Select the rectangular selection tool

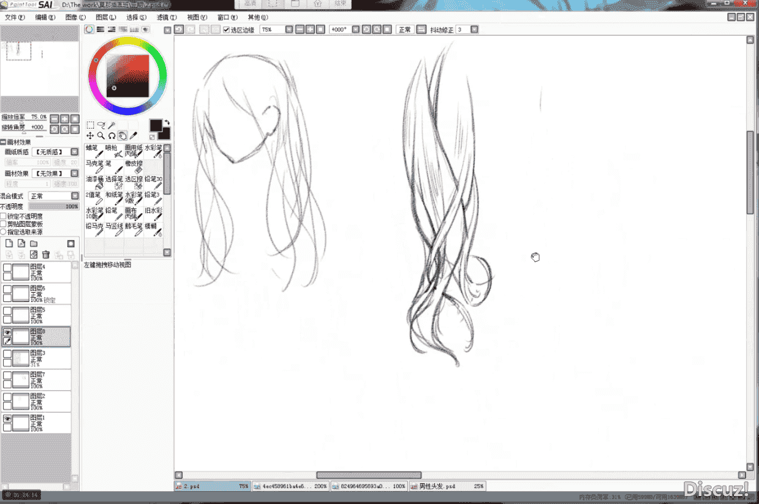coord(90,125)
